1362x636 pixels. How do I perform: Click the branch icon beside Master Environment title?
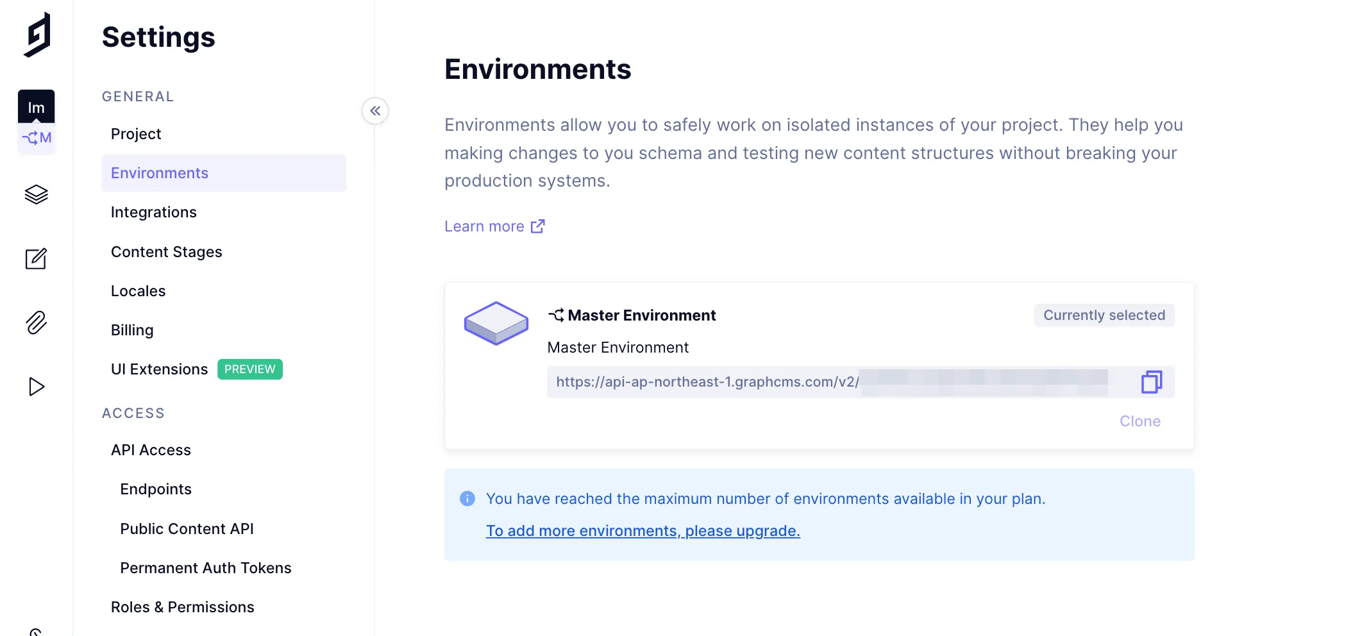point(556,315)
